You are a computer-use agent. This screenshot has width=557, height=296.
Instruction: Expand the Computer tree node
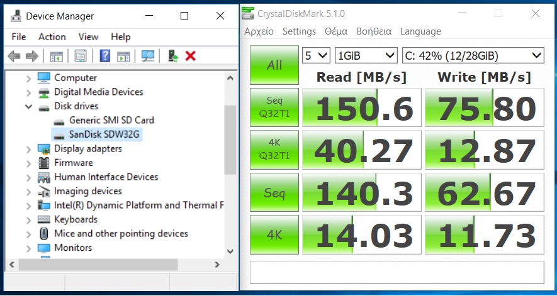click(29, 79)
